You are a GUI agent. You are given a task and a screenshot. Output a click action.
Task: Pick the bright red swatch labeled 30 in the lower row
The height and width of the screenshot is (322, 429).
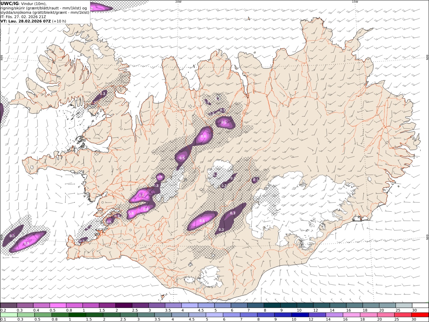point(420,315)
